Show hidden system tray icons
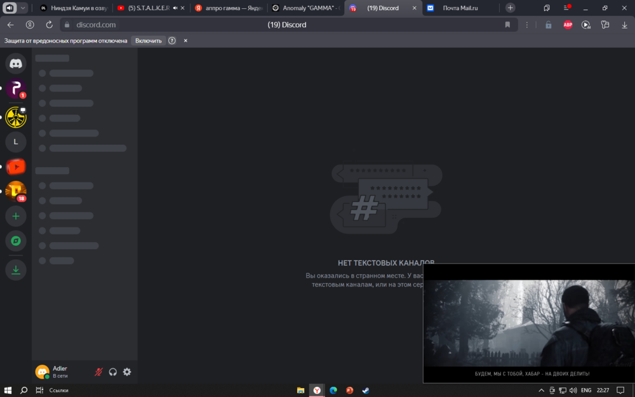This screenshot has height=397, width=635. (x=541, y=390)
